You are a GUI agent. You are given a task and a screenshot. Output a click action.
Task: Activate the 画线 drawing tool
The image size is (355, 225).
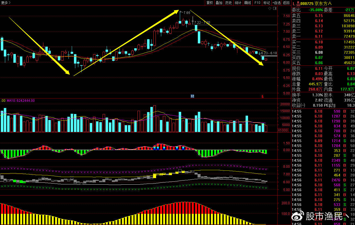pos(247,3)
